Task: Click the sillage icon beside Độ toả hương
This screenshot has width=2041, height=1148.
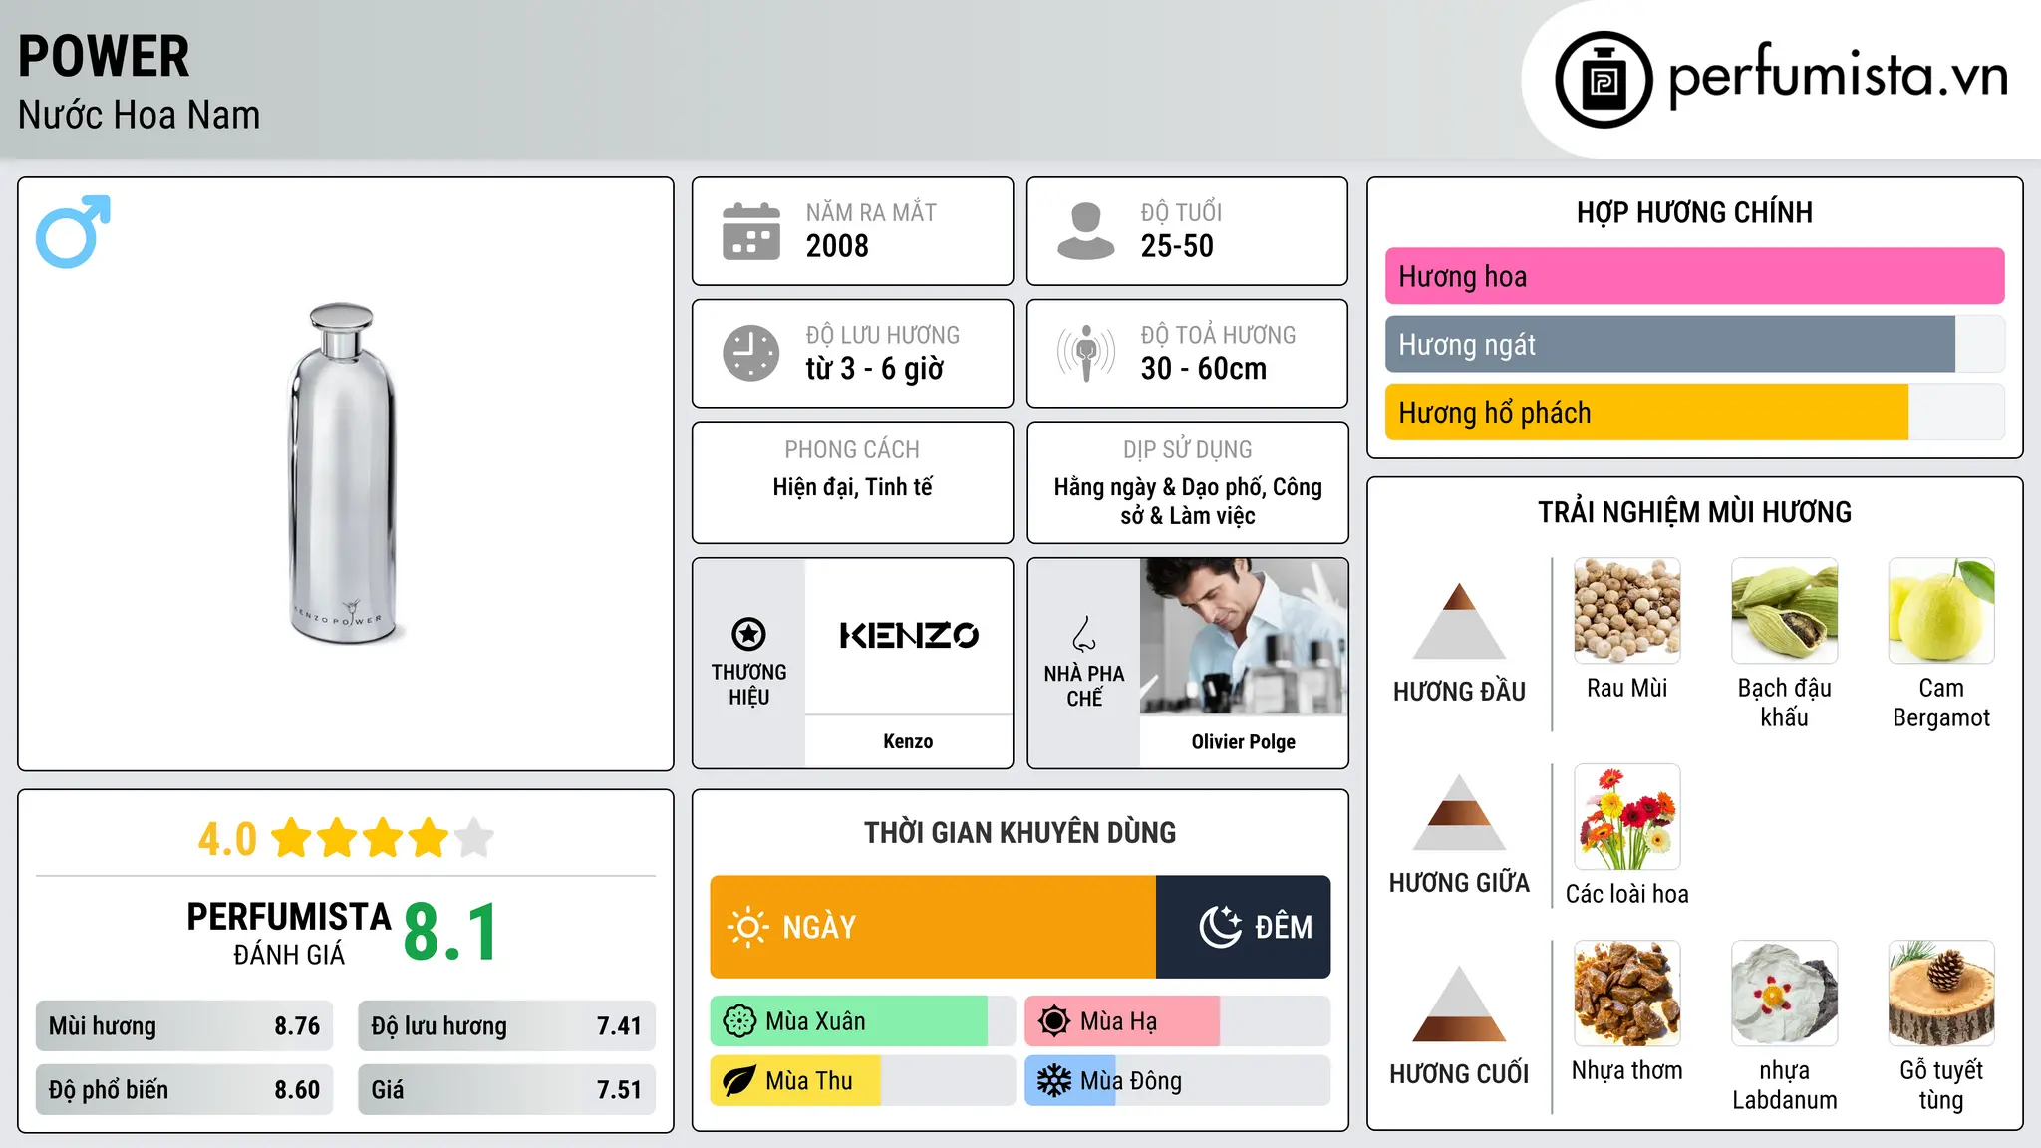Action: 1085,353
